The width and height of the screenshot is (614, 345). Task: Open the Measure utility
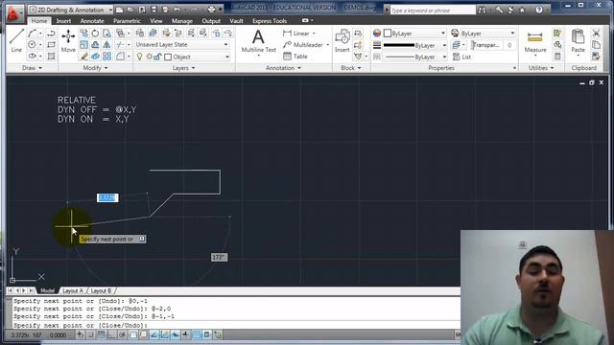coord(535,41)
